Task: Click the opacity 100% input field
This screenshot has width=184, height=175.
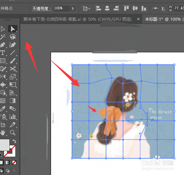Action: pos(61,8)
